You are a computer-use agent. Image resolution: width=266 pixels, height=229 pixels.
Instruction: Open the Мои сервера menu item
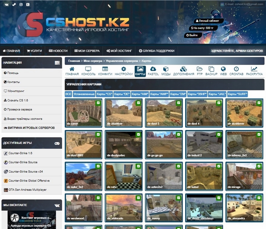pos(87,51)
